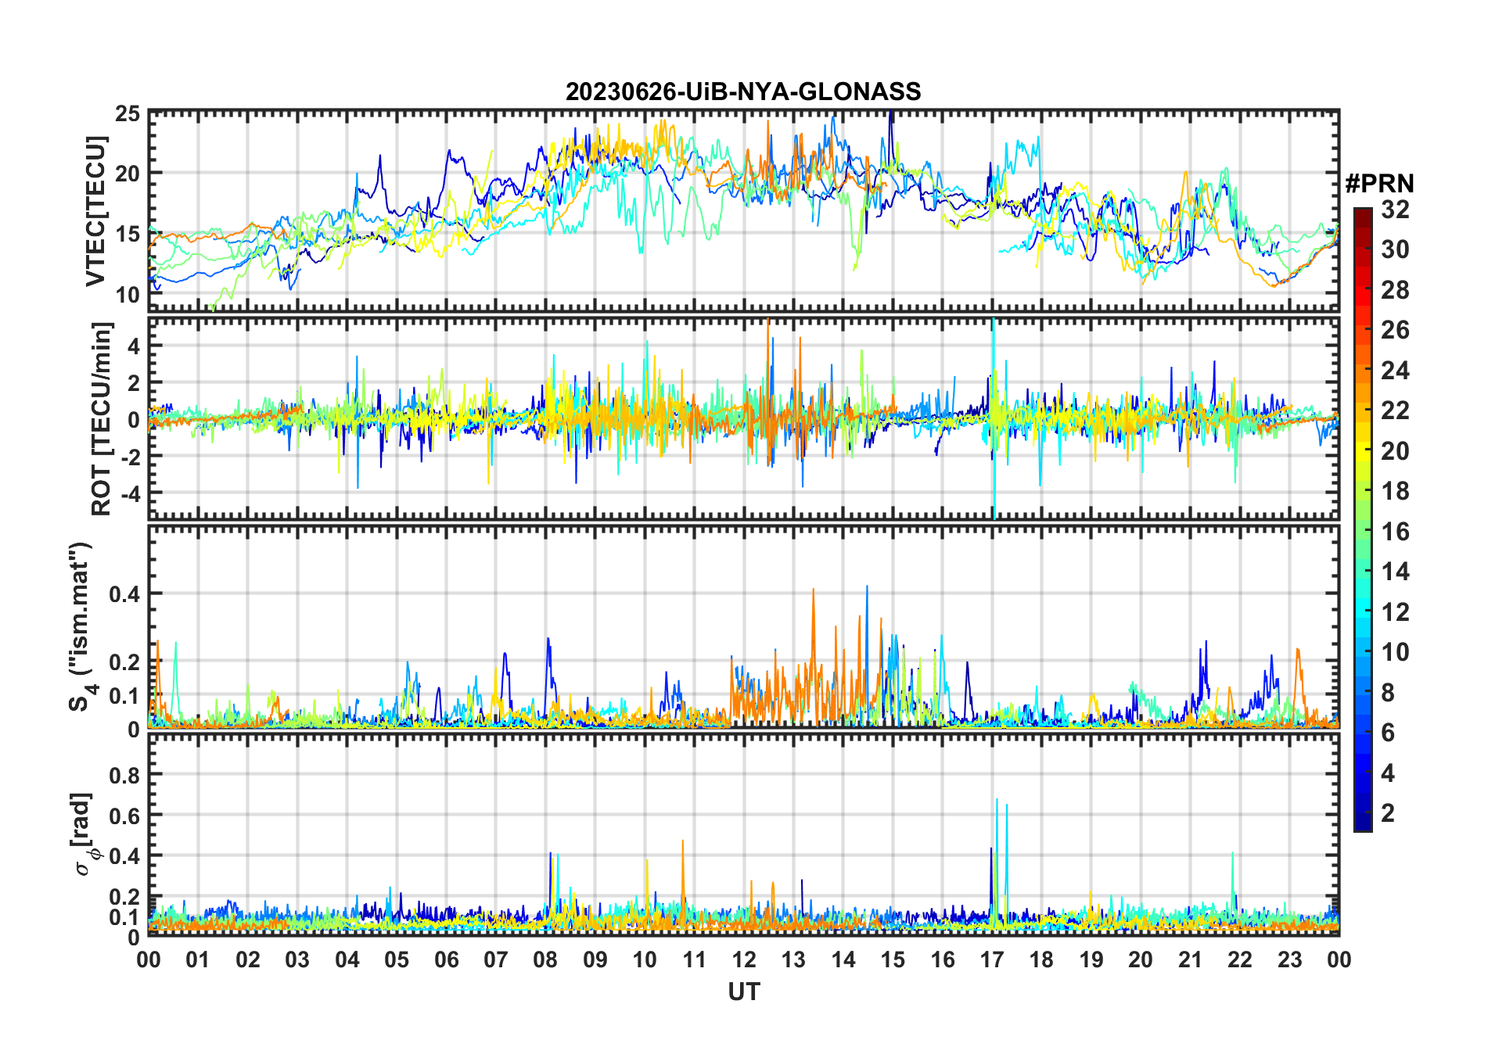Click the S4 axis tick label 0.1

125,696
